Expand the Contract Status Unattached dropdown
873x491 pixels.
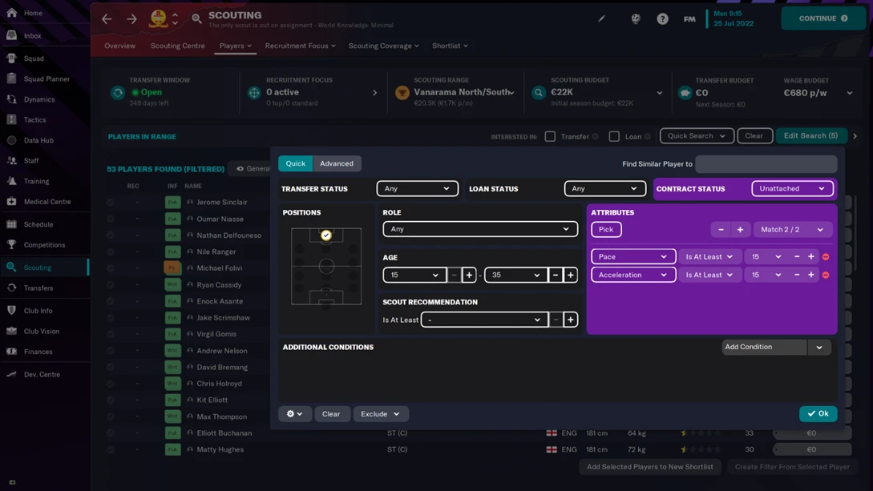pos(792,189)
